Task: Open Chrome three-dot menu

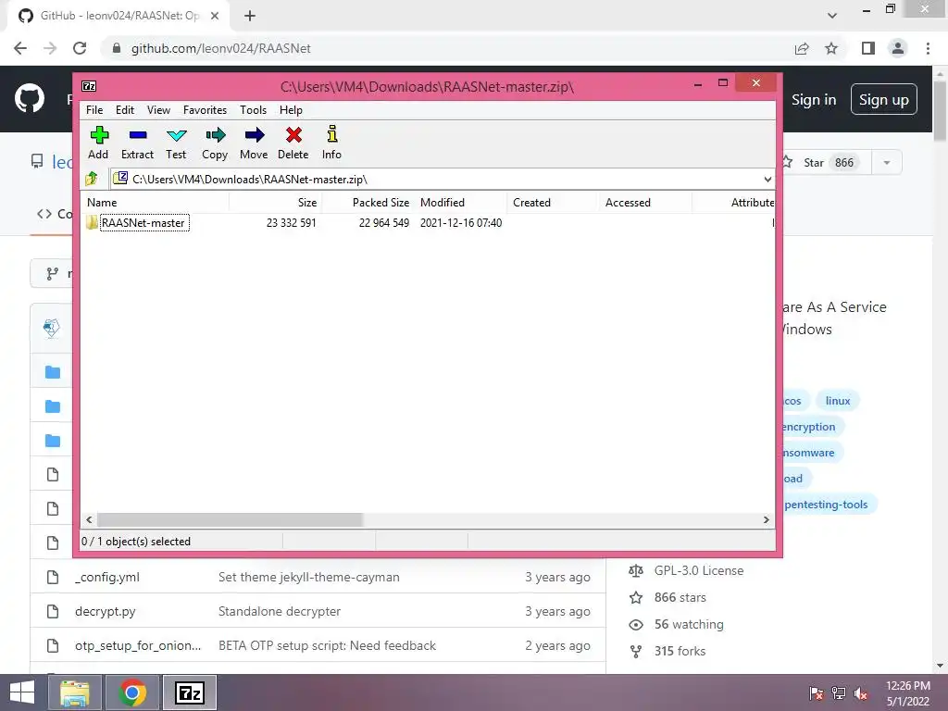Action: coord(928,48)
